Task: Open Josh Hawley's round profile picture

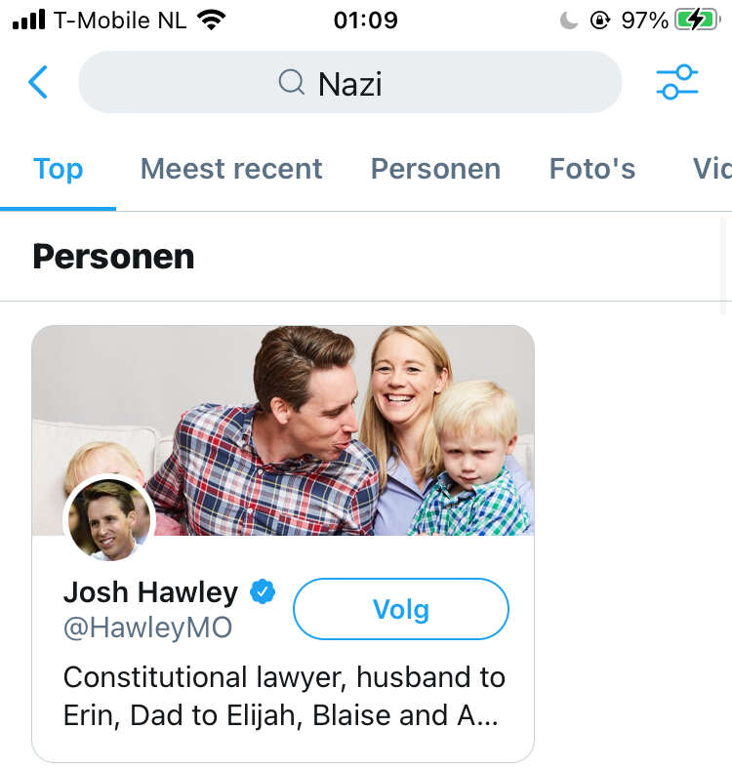Action: click(x=109, y=519)
